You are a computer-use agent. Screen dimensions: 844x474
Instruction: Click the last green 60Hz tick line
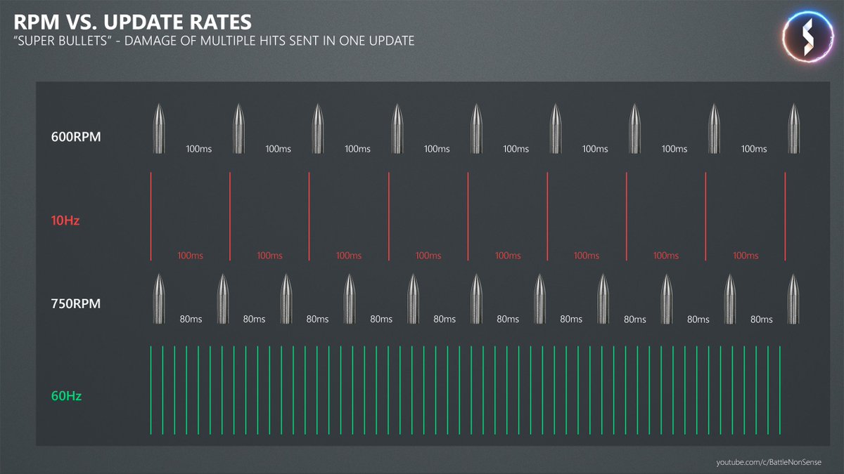pyautogui.click(x=780, y=390)
